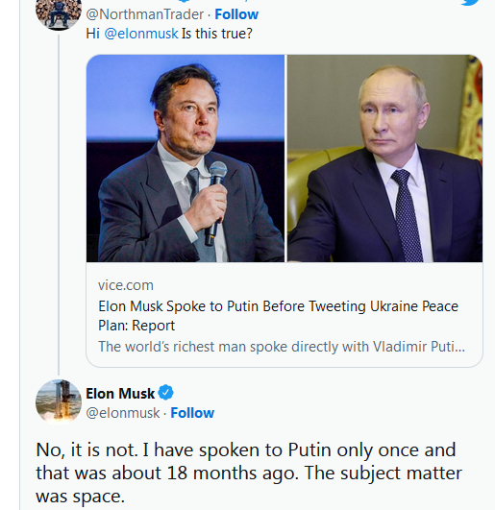Follow the @NorthmanTrader account

(x=236, y=14)
